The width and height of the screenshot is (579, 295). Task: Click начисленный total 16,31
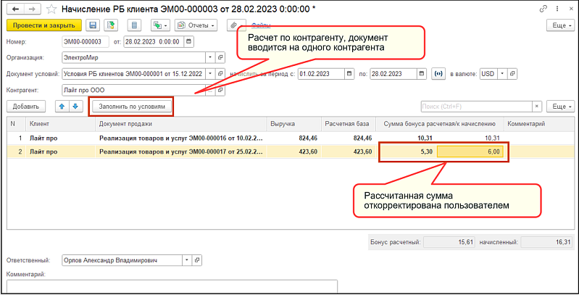click(x=547, y=242)
